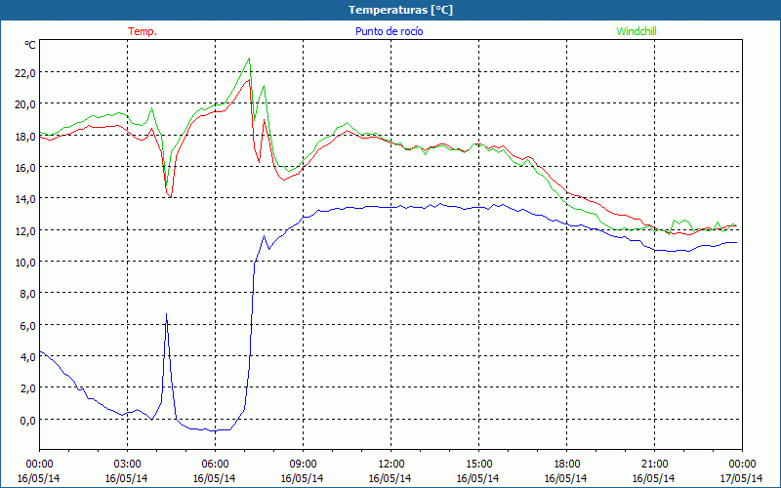Click the 8,0 y-axis value

pos(28,294)
